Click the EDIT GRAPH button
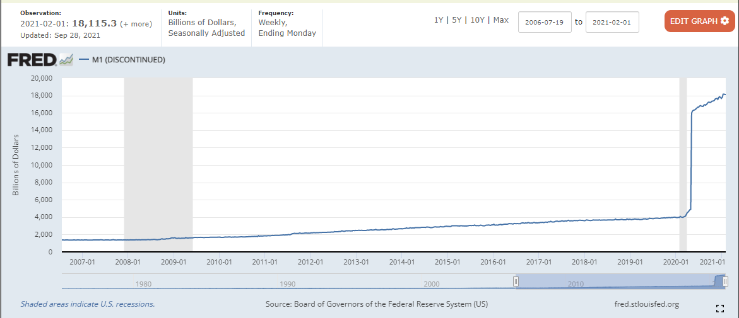 [699, 21]
